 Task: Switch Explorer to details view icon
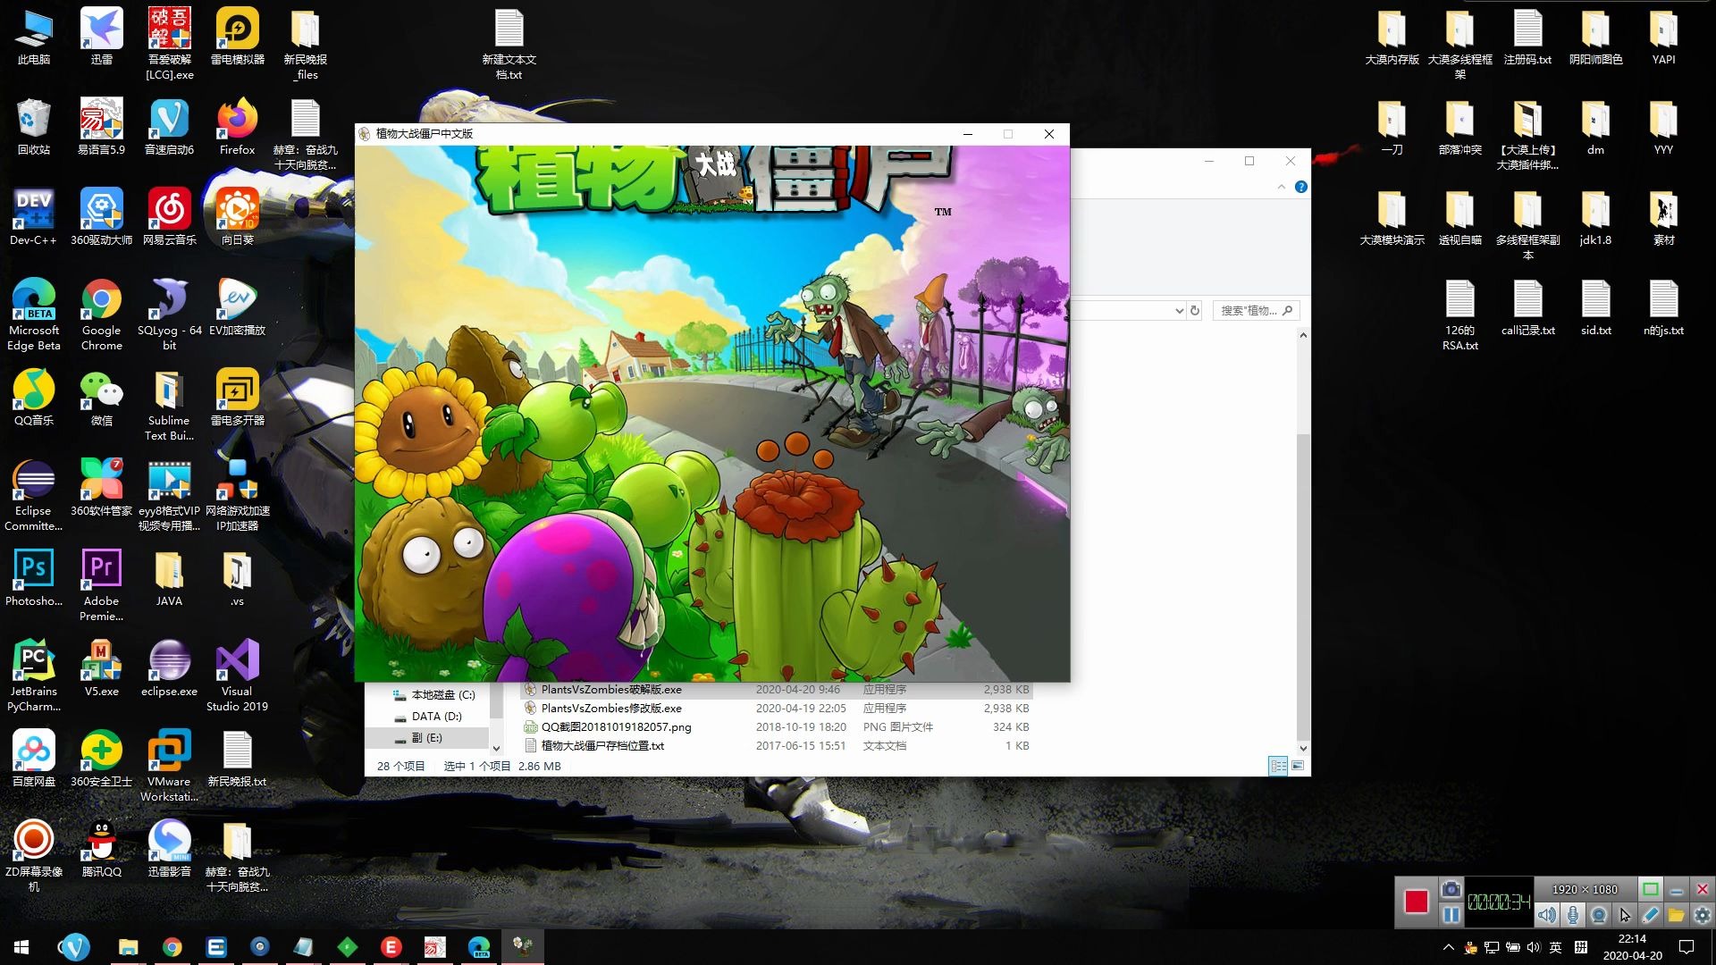[1278, 766]
